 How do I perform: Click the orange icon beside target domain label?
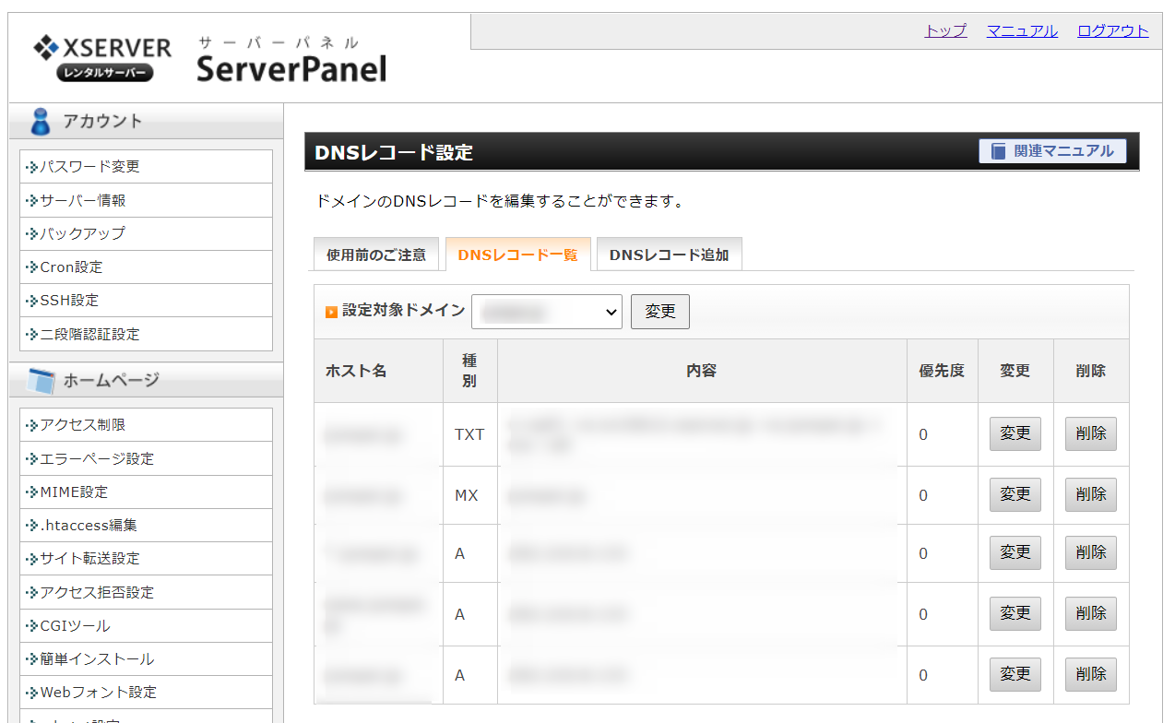(x=331, y=312)
